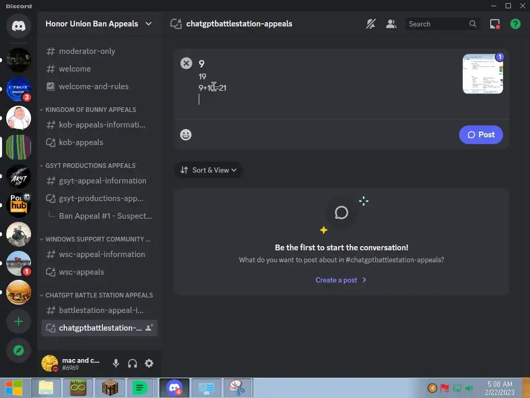530x398 pixels.
Task: Collapse CHATGPT BATTLE STATION APPEALS category
Action: click(96, 295)
